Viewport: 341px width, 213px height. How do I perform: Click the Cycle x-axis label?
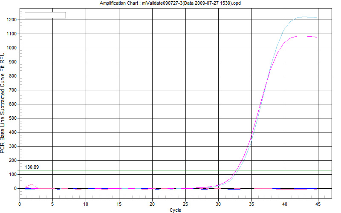175,210
